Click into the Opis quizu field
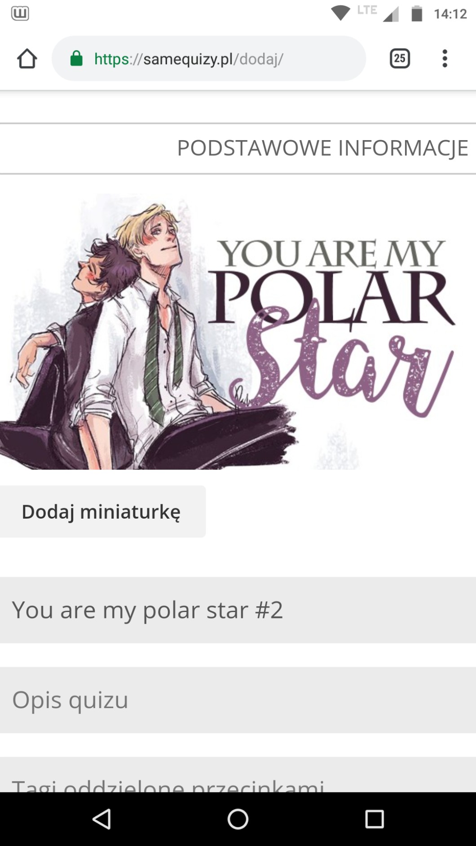Screen dimensions: 476x846 238,700
